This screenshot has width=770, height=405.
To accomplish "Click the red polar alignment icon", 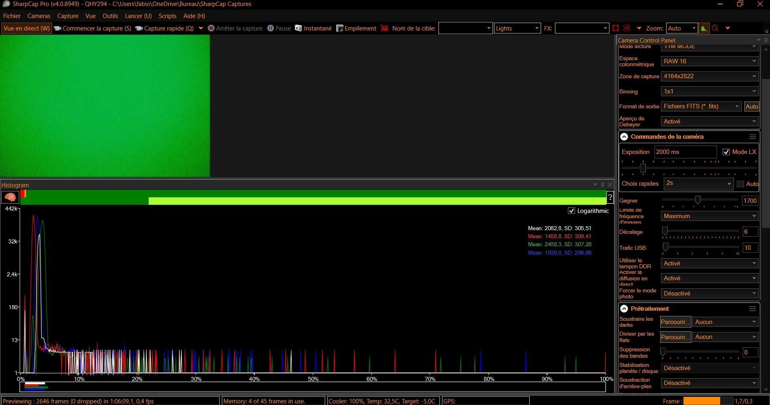I will tap(385, 28).
